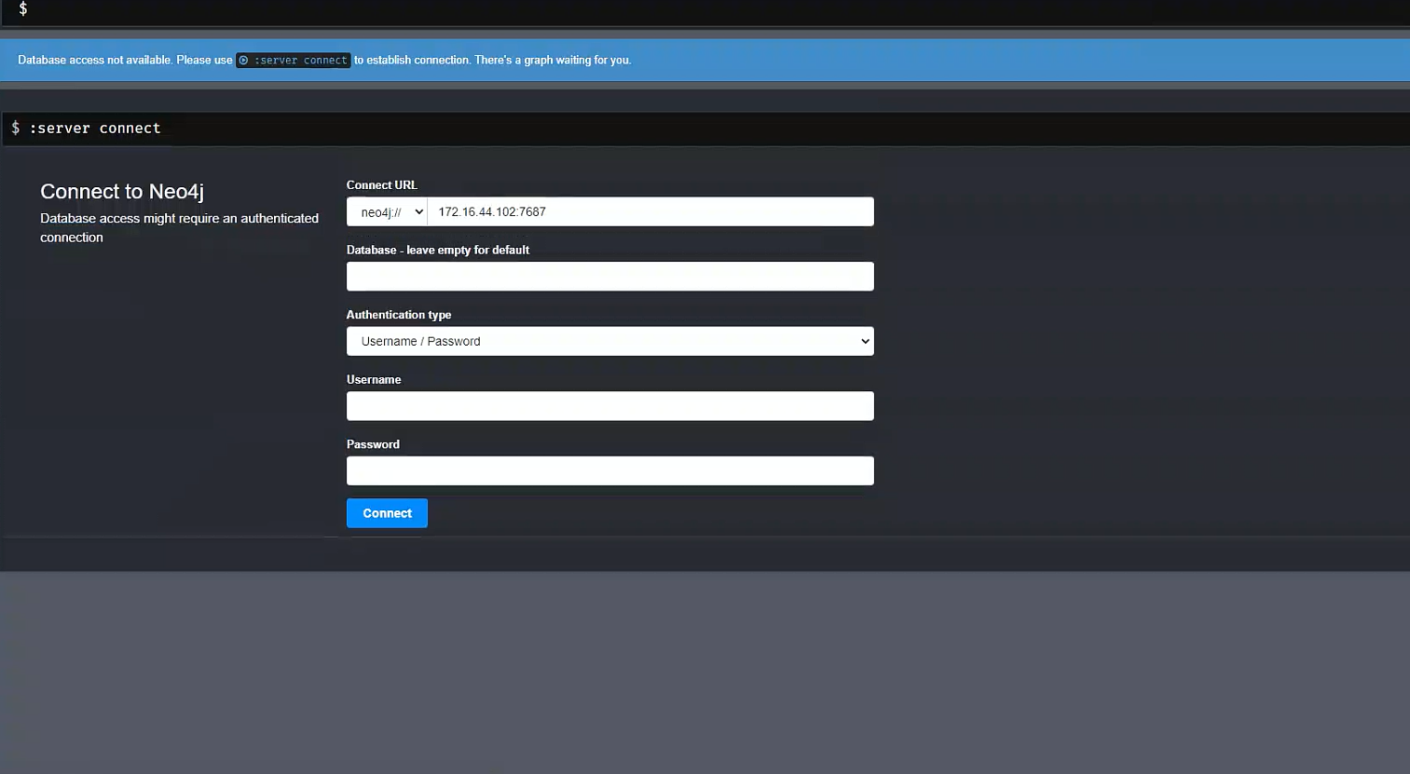Focus the Connect URL address field

[x=650, y=211]
